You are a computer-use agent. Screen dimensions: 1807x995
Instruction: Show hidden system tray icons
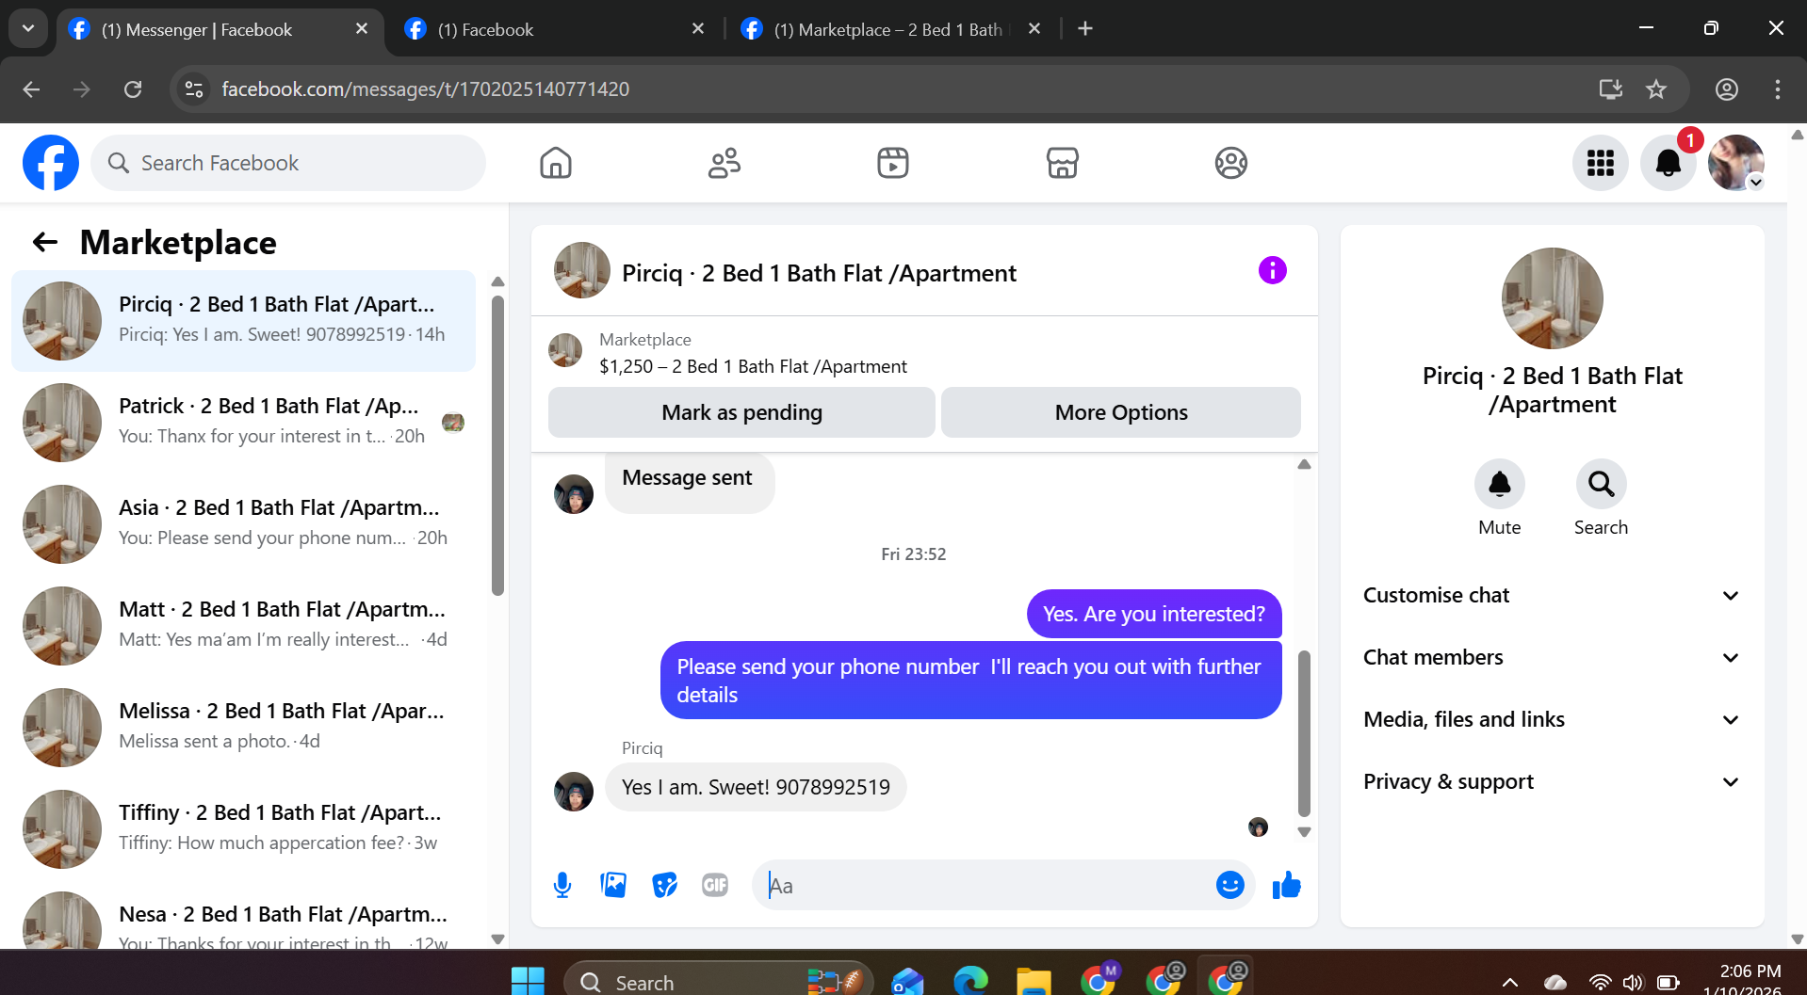point(1509,983)
